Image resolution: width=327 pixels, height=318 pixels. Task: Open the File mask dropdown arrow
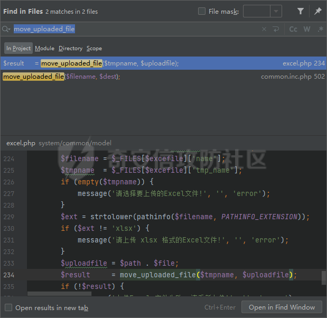(276, 11)
